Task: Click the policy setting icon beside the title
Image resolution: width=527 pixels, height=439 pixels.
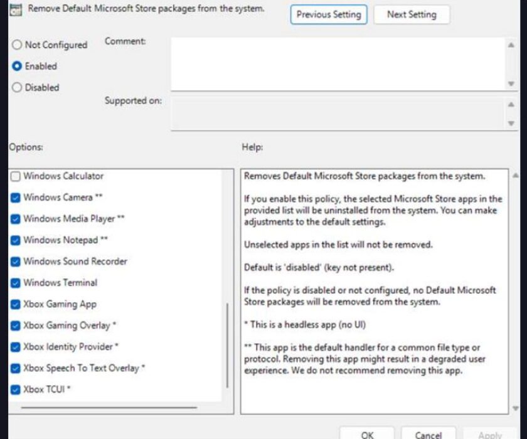Action: 16,10
